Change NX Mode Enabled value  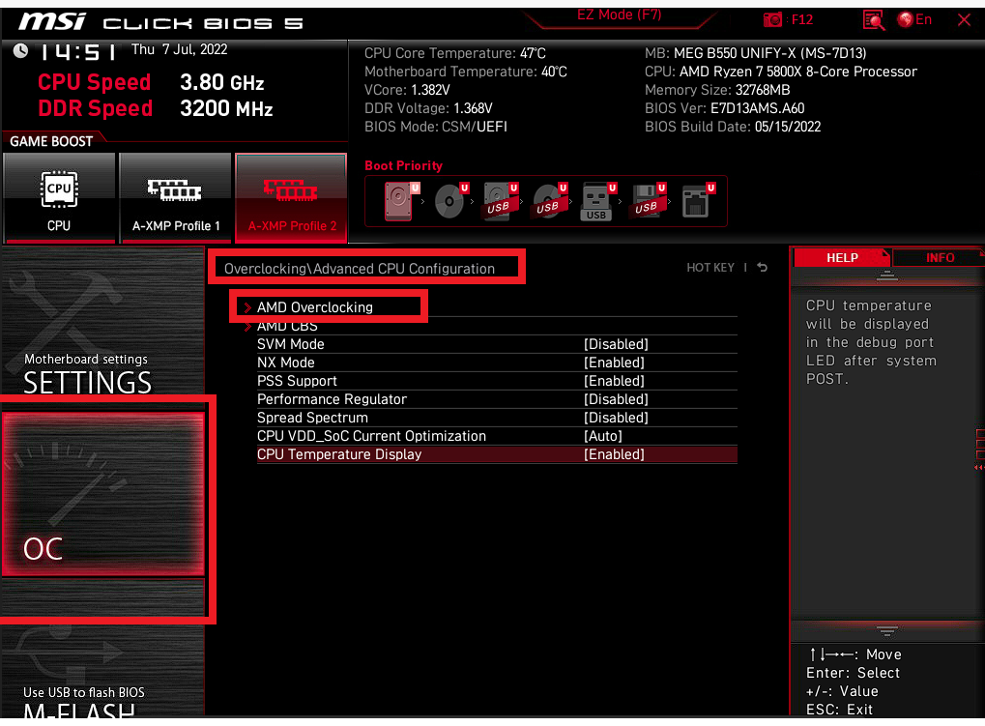[x=614, y=363]
